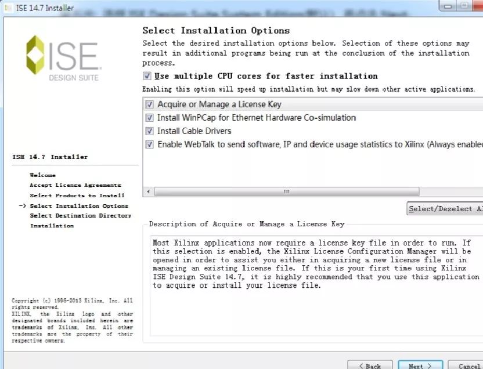The image size is (483, 369).
Task: Click the Select Products to Install step
Action: (x=77, y=196)
